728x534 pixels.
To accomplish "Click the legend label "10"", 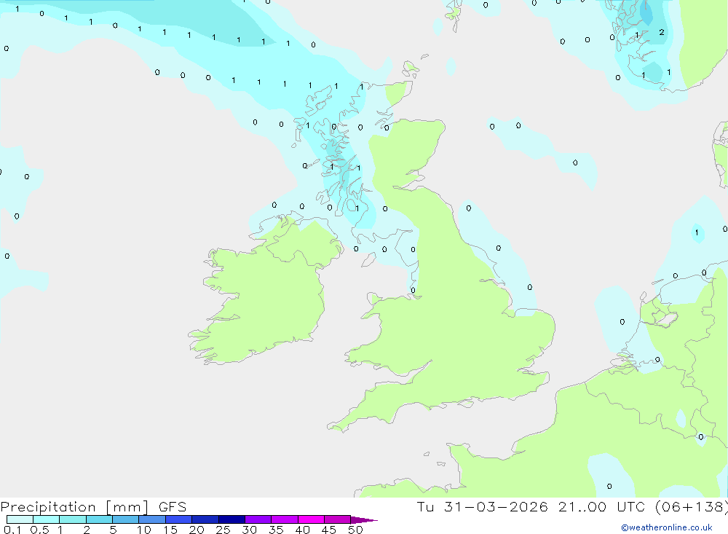I will click(144, 530).
